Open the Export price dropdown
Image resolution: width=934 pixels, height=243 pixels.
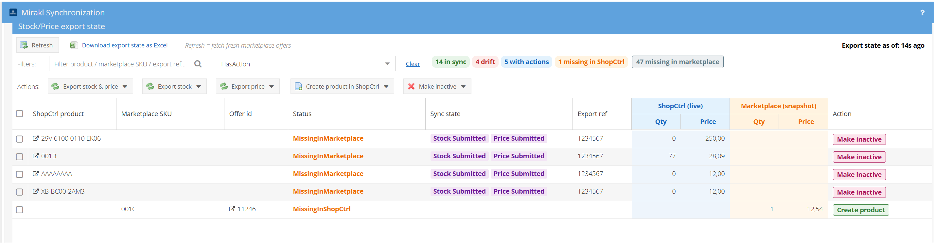coord(248,86)
